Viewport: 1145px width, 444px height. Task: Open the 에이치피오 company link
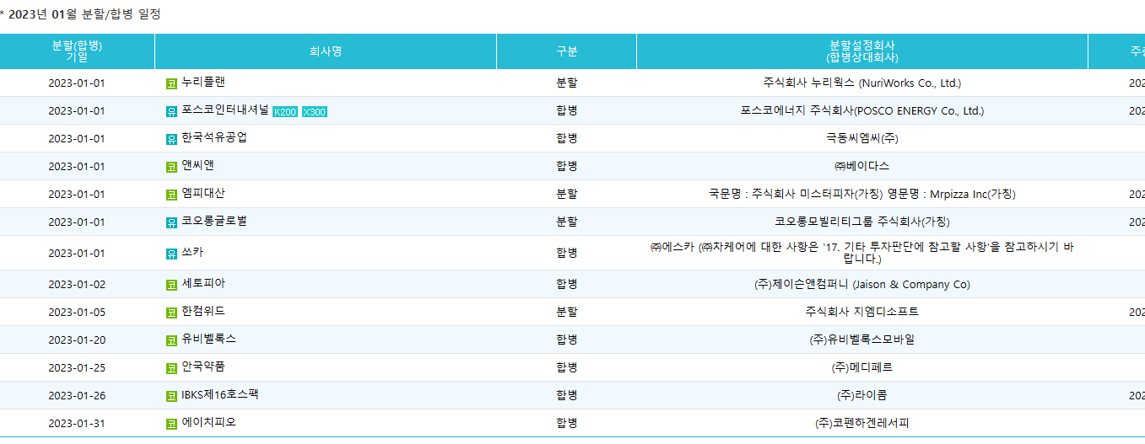click(208, 423)
